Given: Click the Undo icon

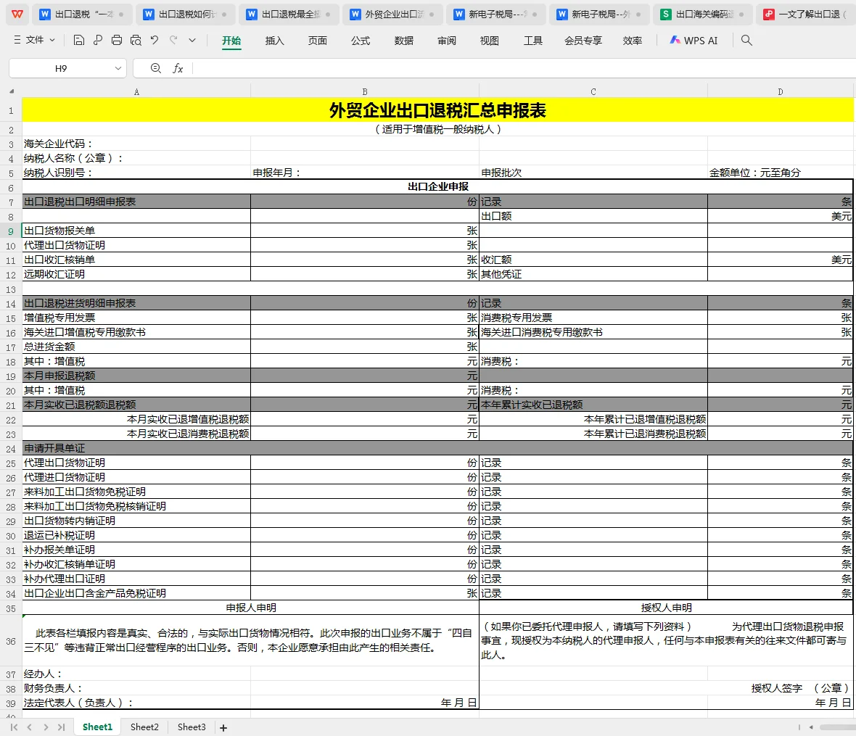Looking at the screenshot, I should click(x=155, y=41).
